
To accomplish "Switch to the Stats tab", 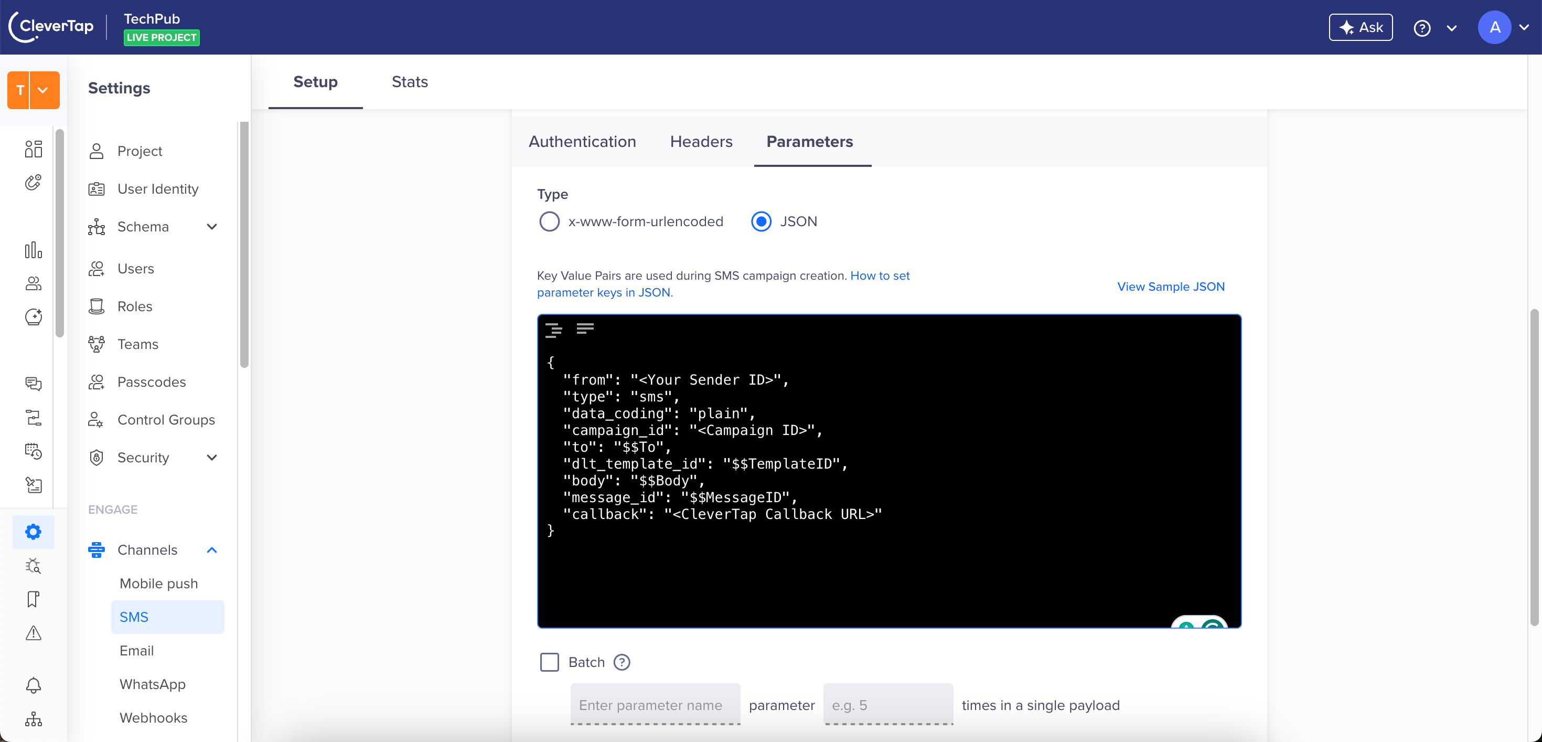I will [410, 82].
